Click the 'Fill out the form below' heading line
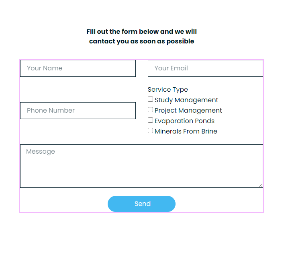 141,32
